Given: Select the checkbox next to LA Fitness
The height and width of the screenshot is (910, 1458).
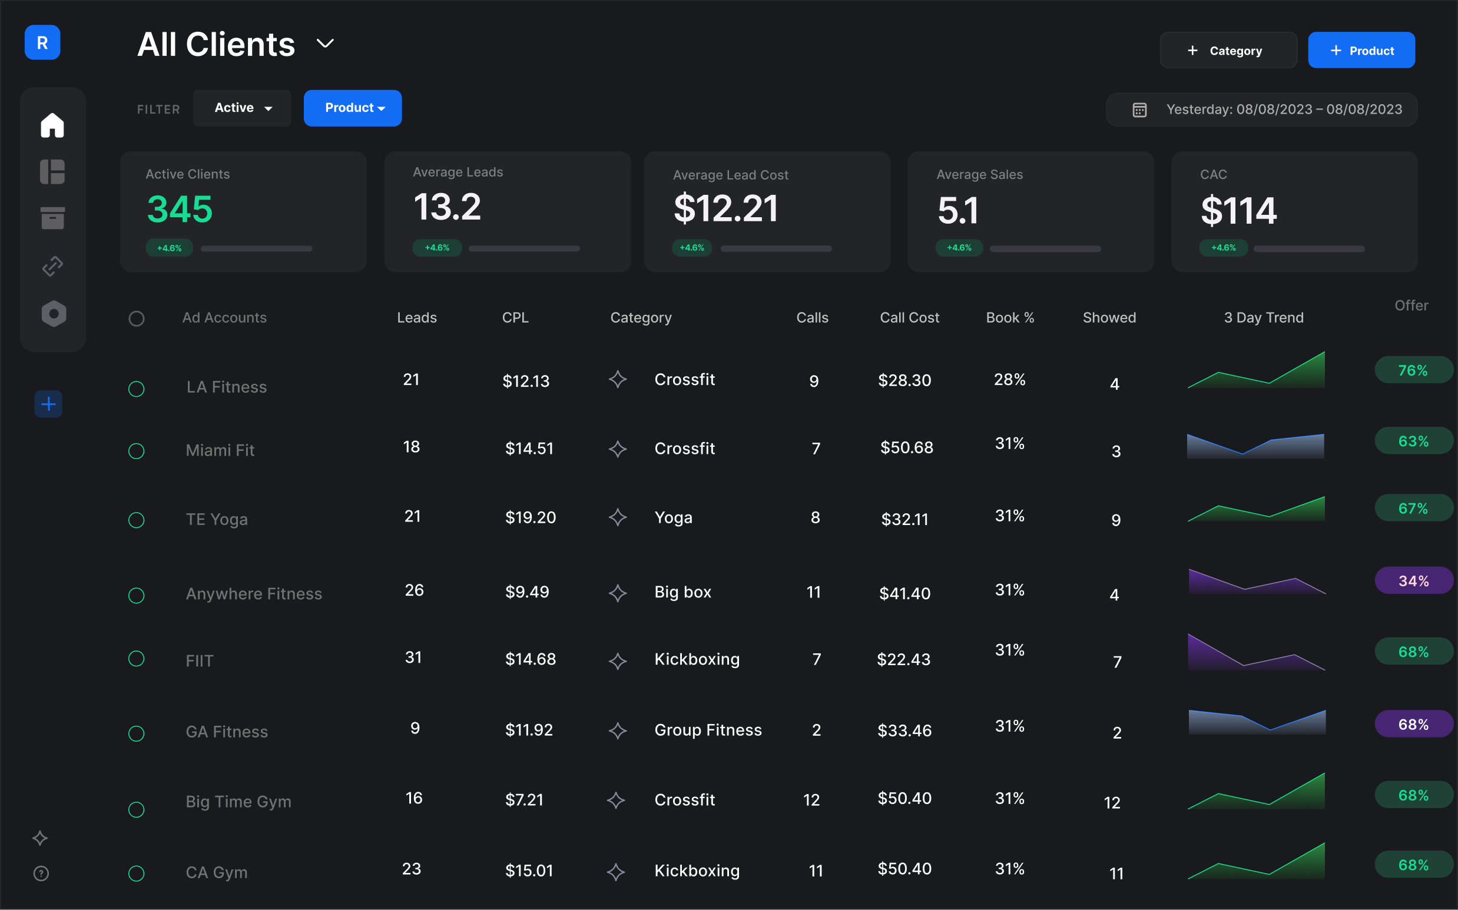Looking at the screenshot, I should click(x=137, y=389).
